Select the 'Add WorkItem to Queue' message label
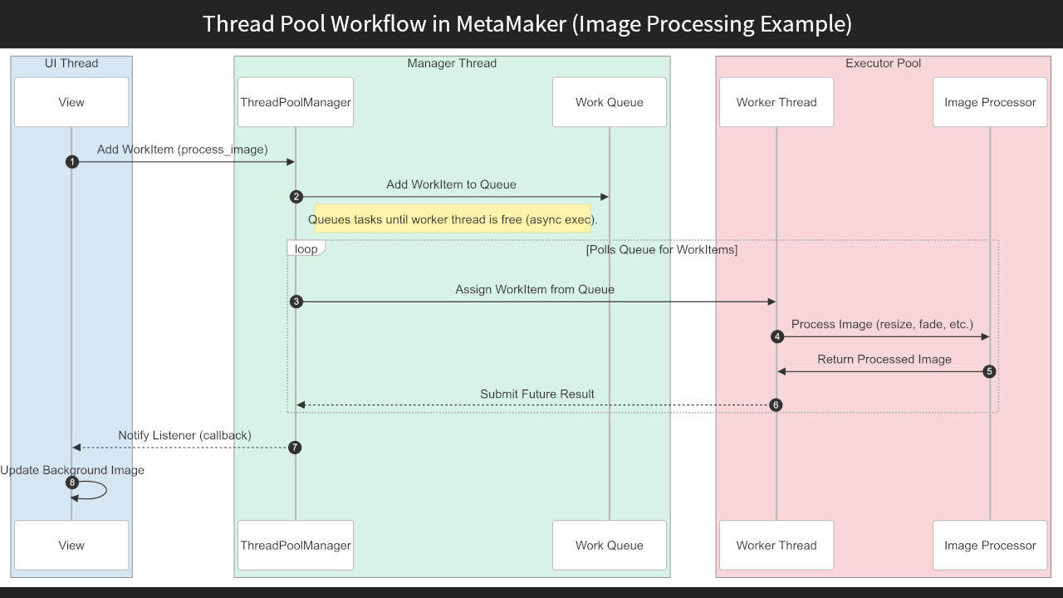Screen dimensions: 1063x598 tap(451, 184)
